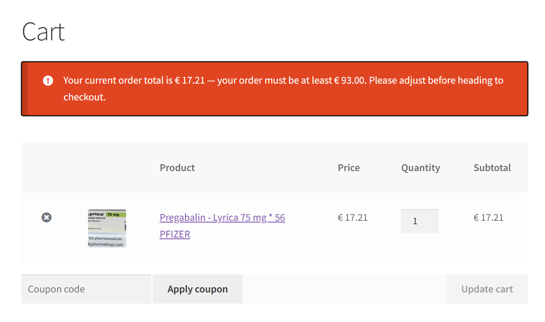Hit the Update cart button
This screenshot has height=322, width=545.
click(x=487, y=289)
